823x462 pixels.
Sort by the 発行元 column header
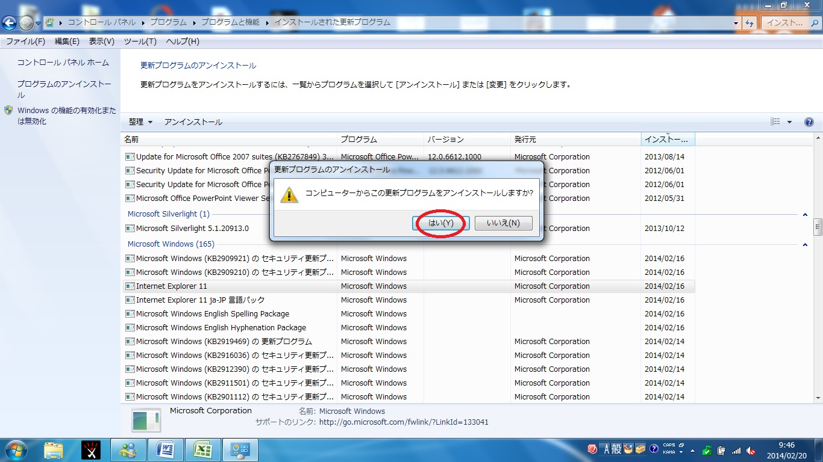[x=575, y=140]
